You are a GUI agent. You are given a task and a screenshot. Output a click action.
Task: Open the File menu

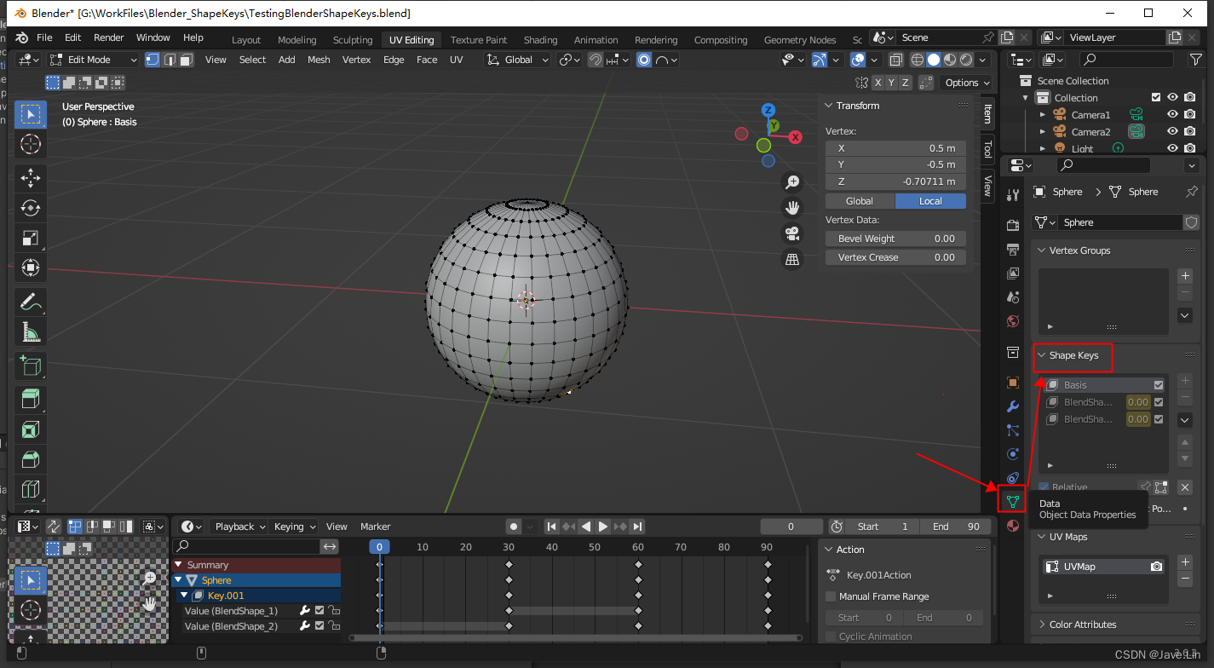coord(44,37)
